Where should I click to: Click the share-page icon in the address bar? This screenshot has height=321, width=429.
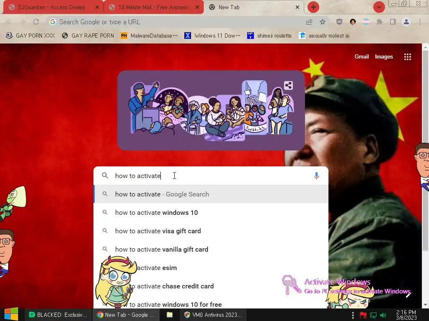[309, 22]
